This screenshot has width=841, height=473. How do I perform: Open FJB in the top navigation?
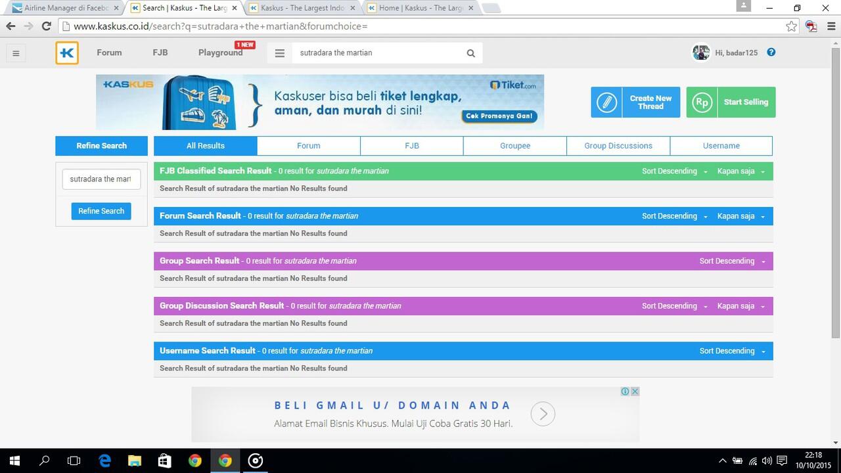click(160, 53)
